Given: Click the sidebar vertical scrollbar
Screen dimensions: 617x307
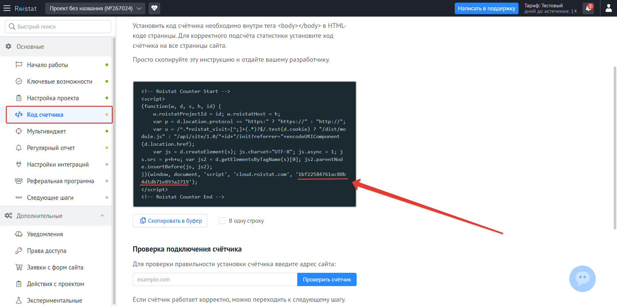Looking at the screenshot, I should coord(114,171).
